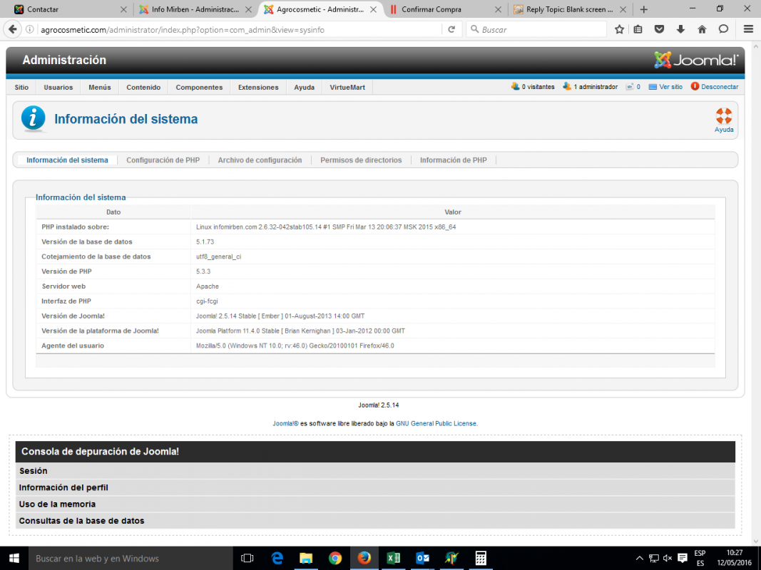This screenshot has height=570, width=761.
Task: Open Firefox hamburger menu
Action: tap(748, 29)
